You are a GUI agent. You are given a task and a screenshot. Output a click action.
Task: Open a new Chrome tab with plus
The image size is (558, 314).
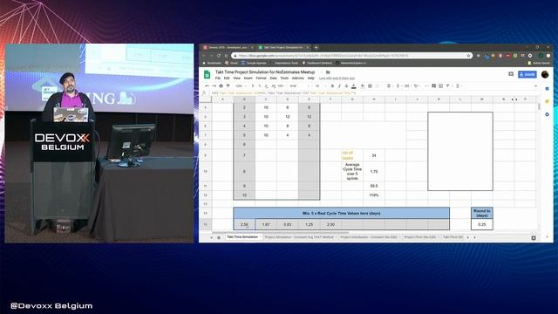pyautogui.click(x=316, y=47)
